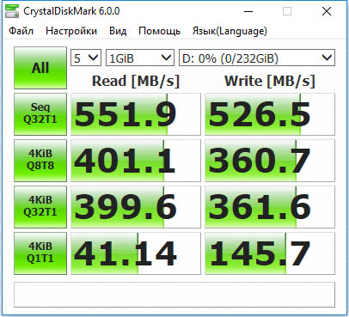Viewport: 349px width, 317px height.
Task: Select the Seq read result 551.9
Action: click(136, 114)
